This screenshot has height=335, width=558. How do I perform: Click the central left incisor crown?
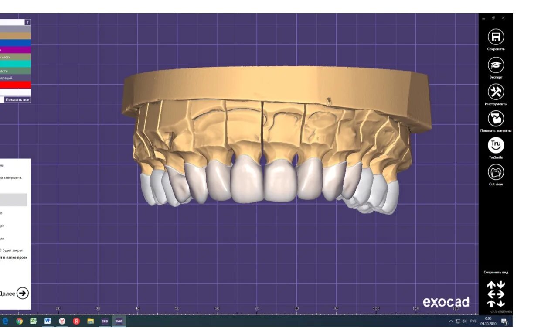281,181
